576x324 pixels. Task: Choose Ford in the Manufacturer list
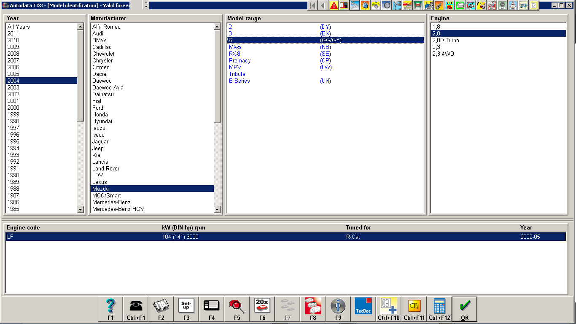point(152,108)
